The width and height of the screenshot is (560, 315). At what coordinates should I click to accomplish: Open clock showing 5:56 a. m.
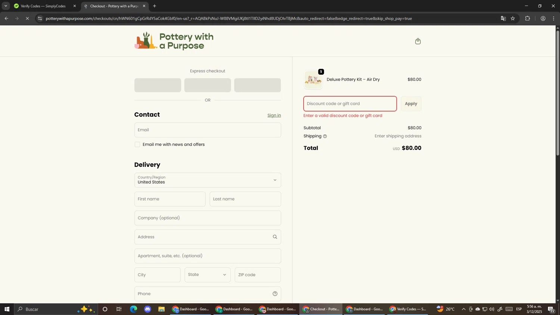(x=534, y=309)
